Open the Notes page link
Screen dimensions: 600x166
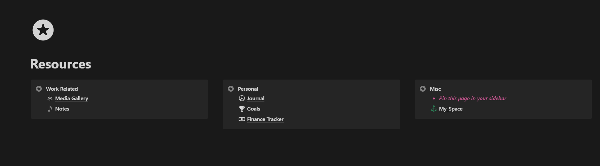tap(62, 109)
